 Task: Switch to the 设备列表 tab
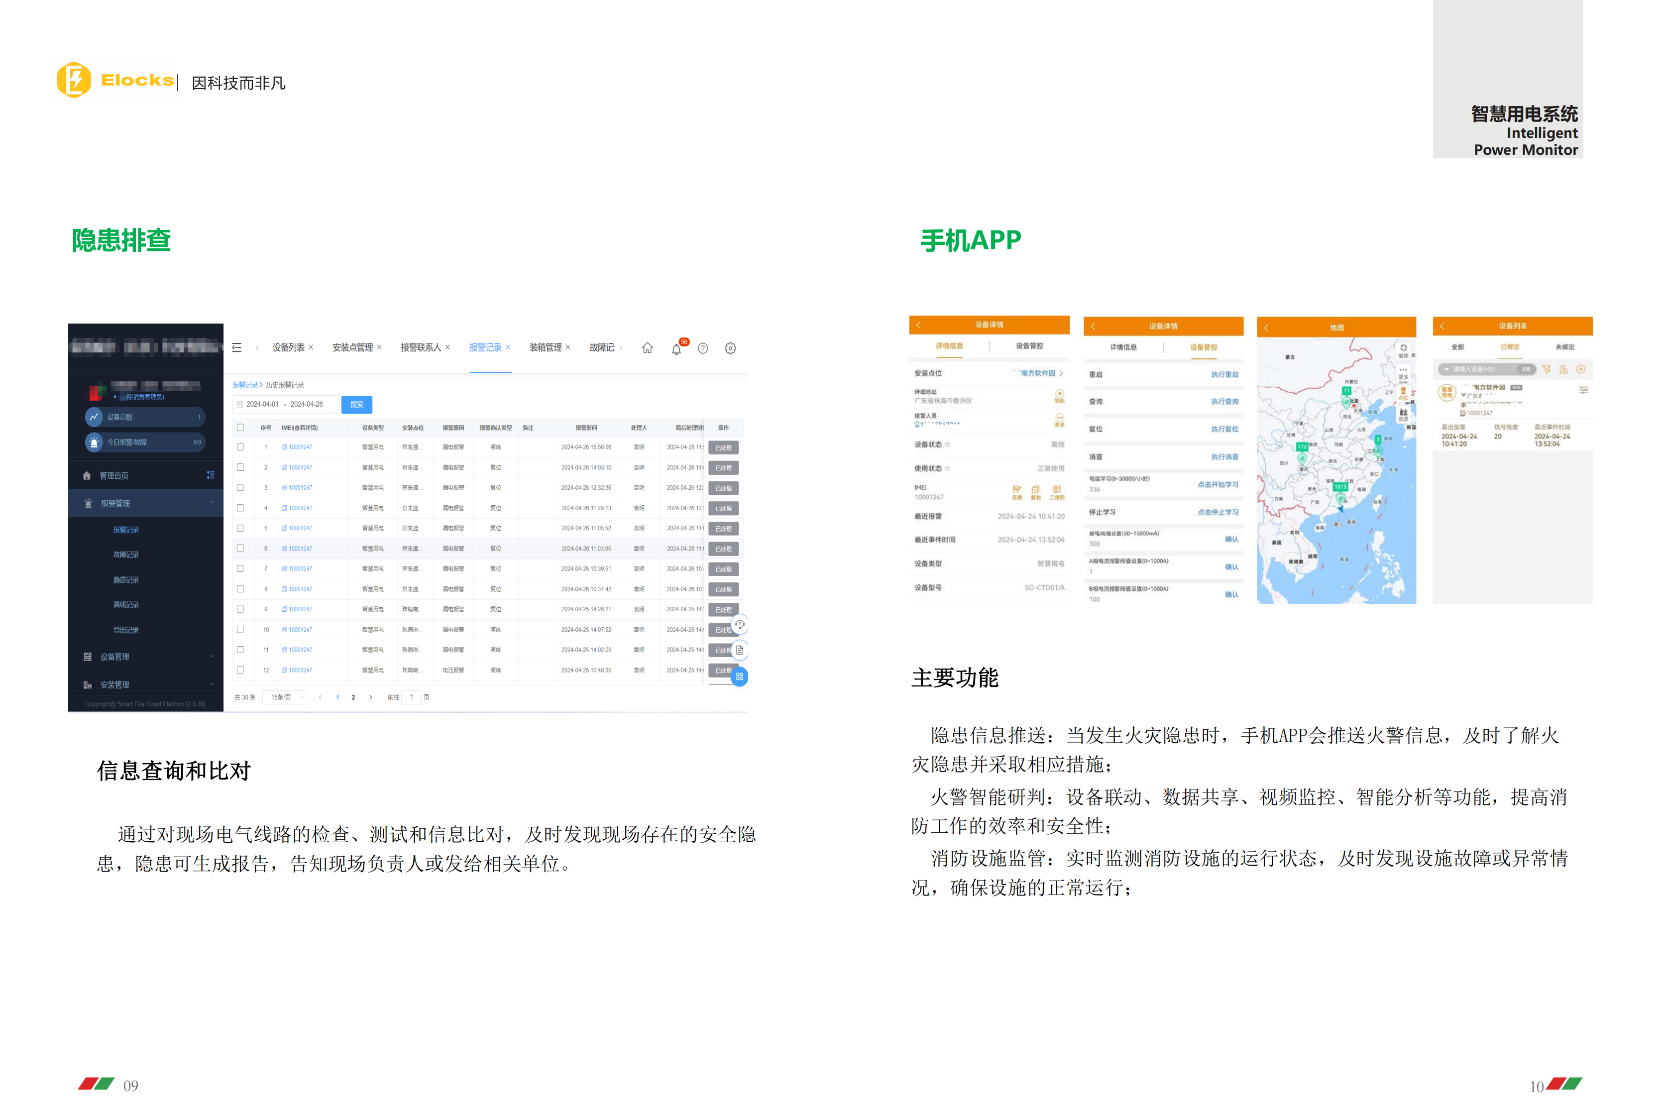coord(288,347)
